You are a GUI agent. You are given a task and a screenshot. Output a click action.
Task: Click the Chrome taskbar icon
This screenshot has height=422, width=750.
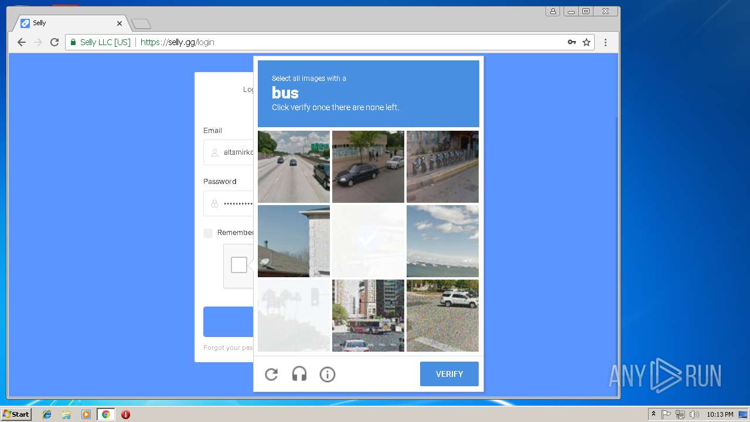[105, 414]
